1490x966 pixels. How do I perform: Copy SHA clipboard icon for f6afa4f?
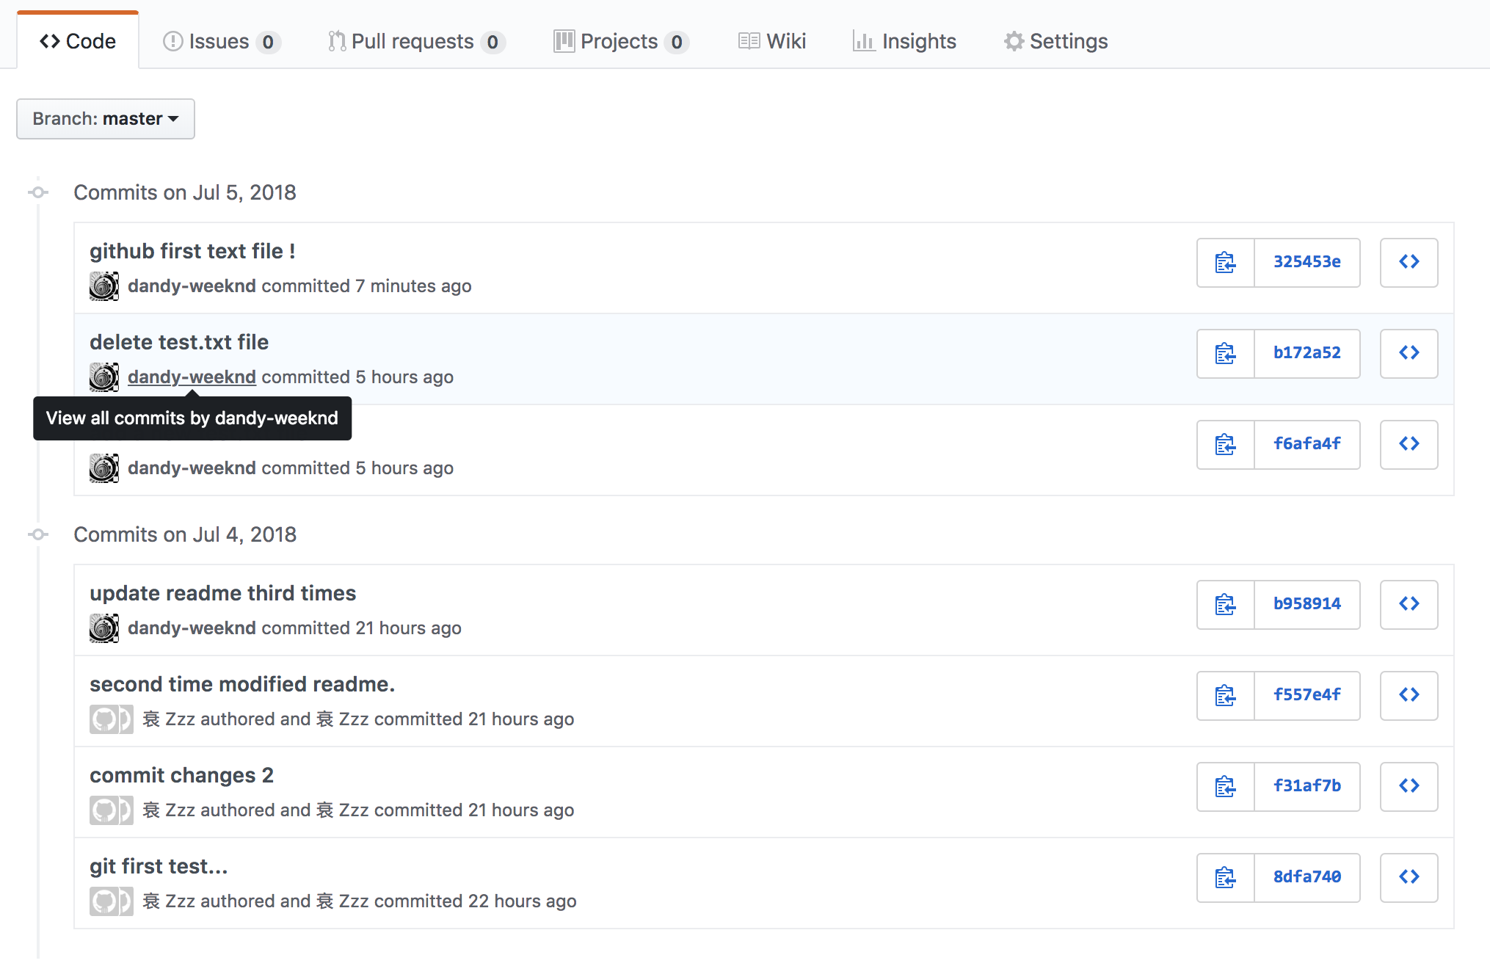click(1225, 444)
